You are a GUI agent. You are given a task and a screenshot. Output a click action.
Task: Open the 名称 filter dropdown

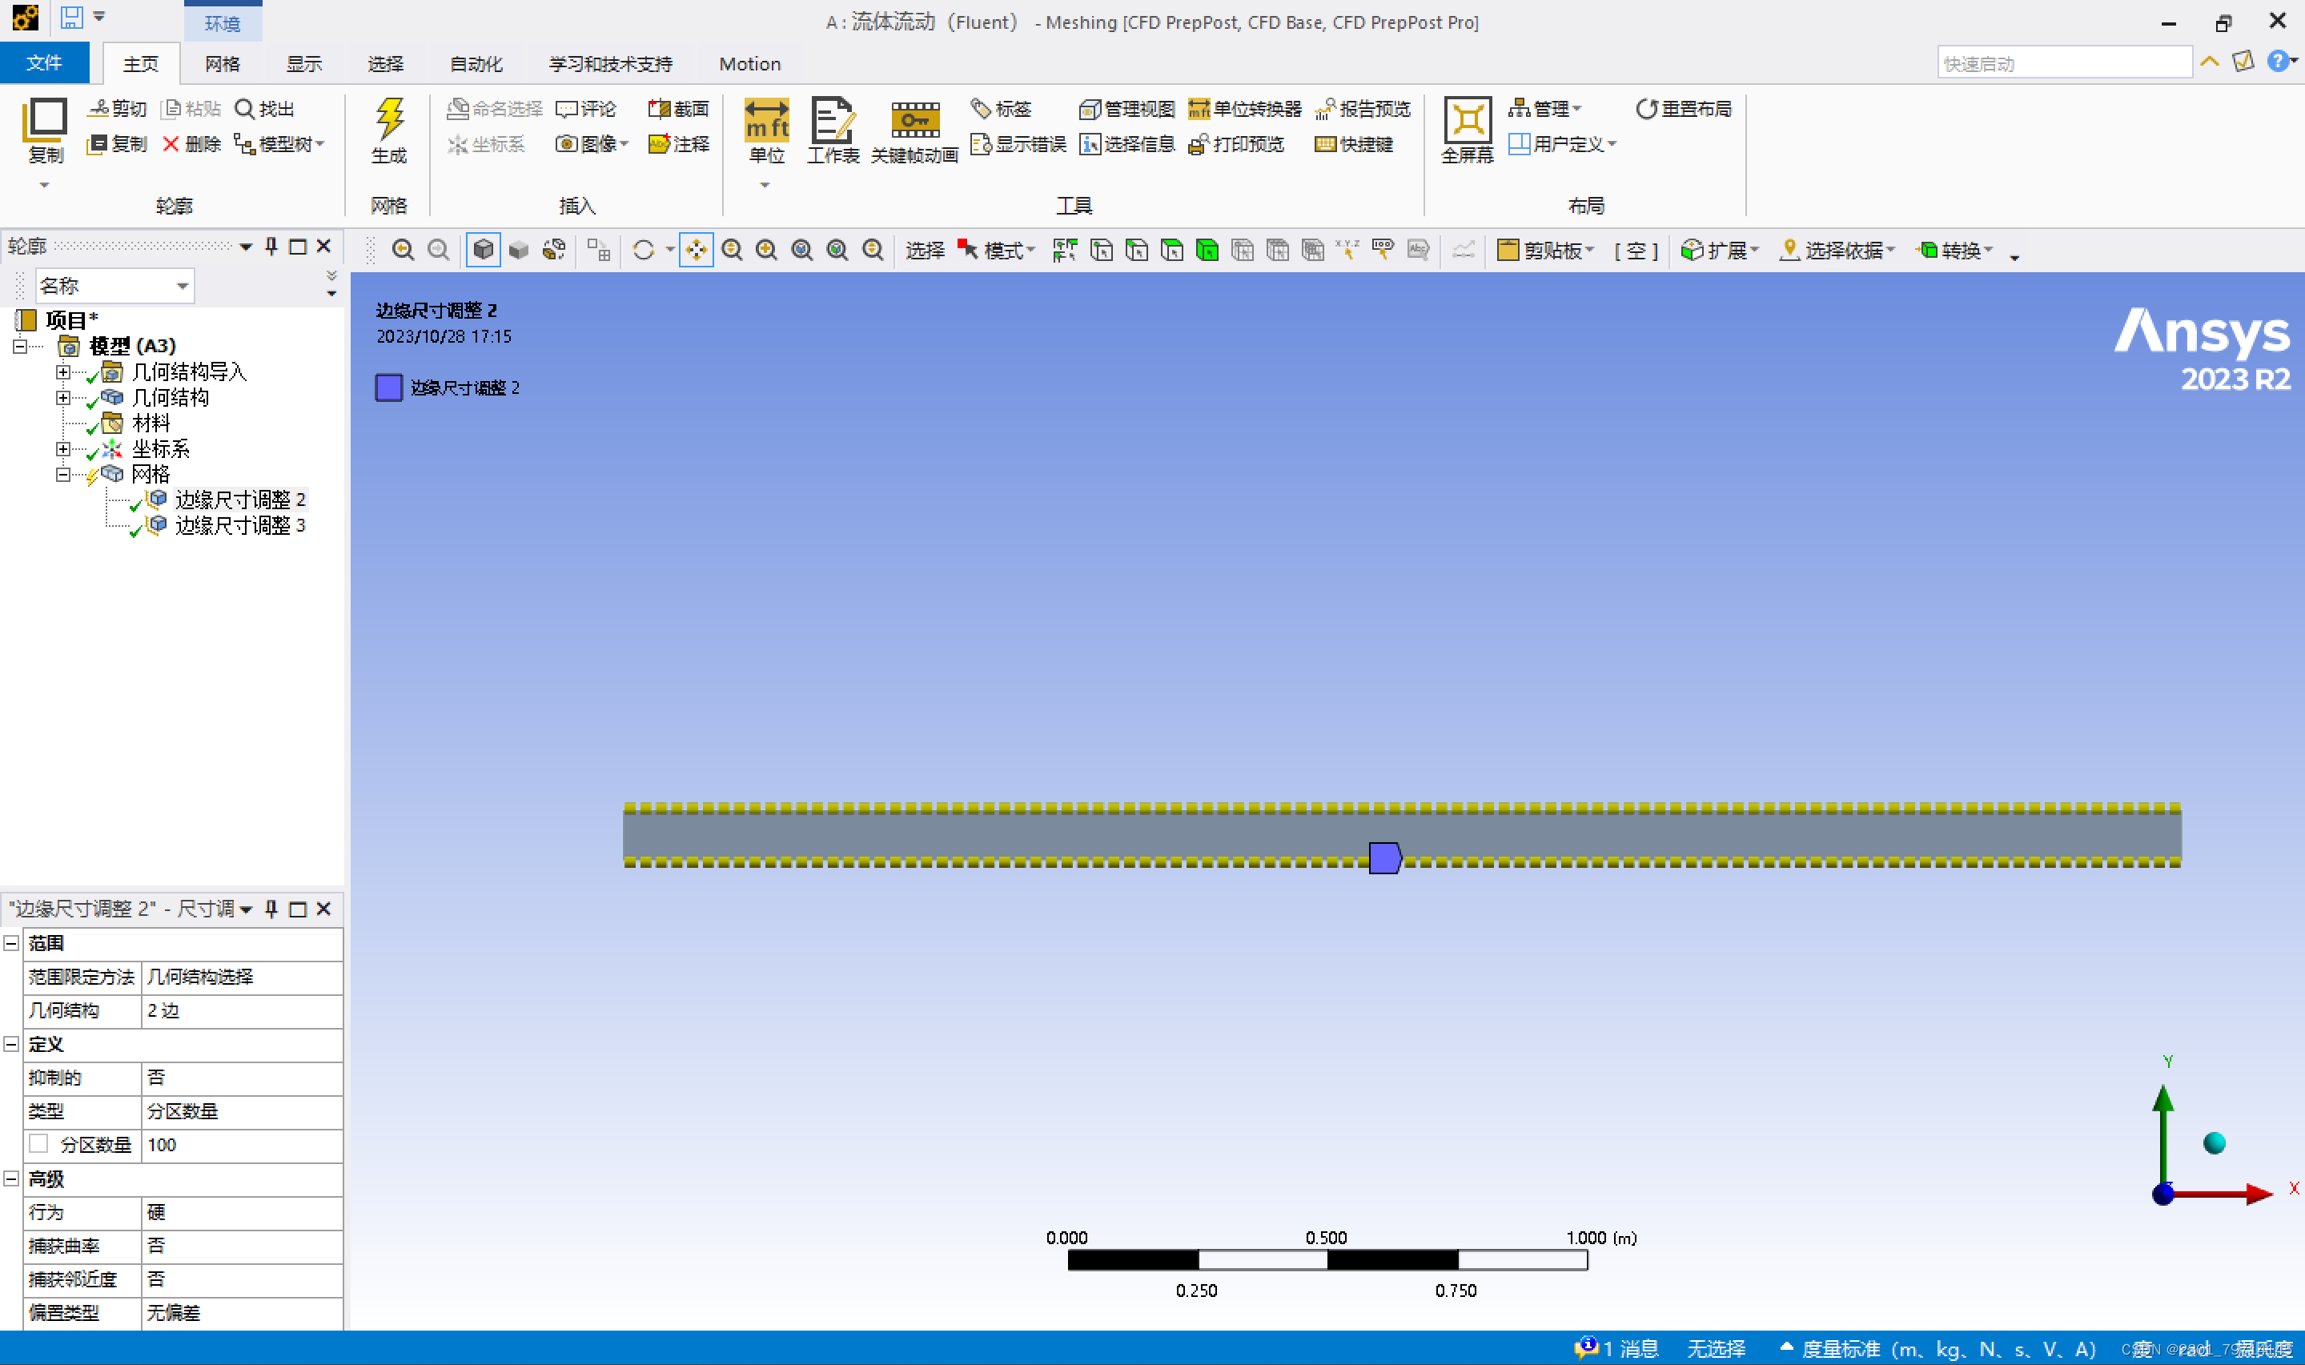pyautogui.click(x=182, y=286)
